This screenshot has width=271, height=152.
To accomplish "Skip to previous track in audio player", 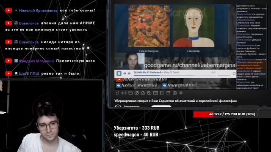I will pyautogui.click(x=124, y=73).
